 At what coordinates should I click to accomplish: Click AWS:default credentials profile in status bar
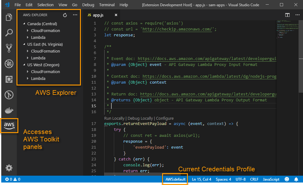(175, 179)
